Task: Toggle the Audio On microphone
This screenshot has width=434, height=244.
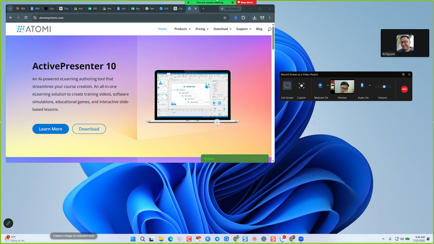Action: (362, 85)
